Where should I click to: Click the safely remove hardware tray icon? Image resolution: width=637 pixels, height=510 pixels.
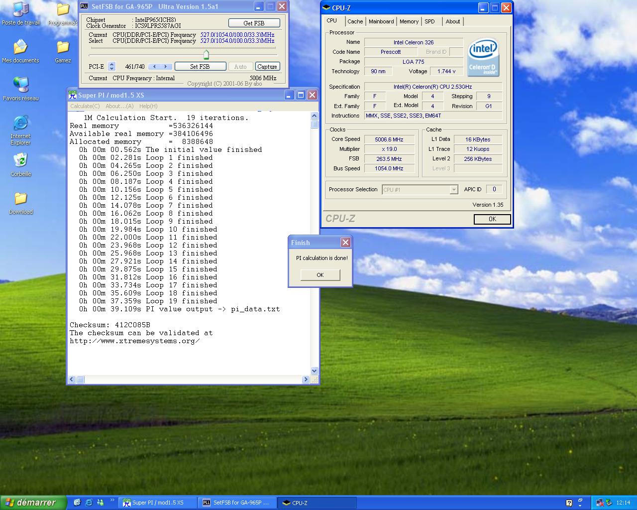(609, 503)
